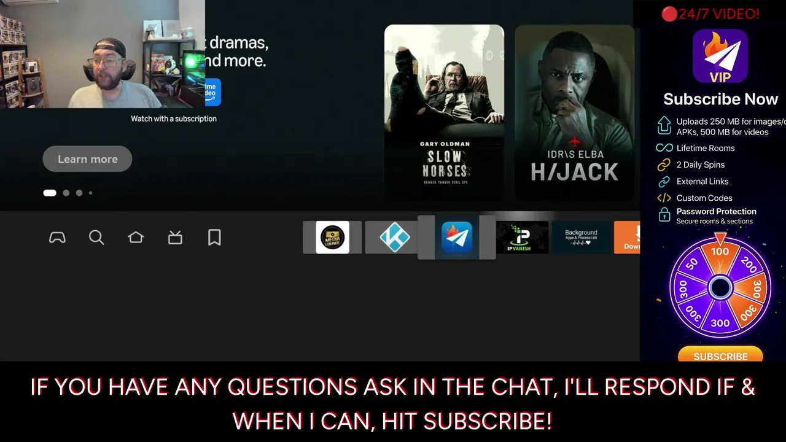Click the Lifetime Rooms text
The height and width of the screenshot is (442, 786).
click(x=706, y=148)
